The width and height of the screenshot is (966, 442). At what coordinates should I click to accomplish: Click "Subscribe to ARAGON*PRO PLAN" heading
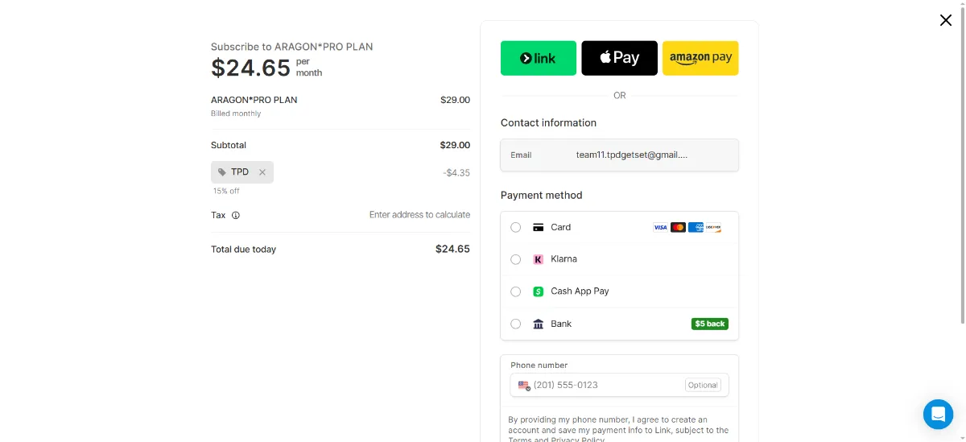pos(292,47)
